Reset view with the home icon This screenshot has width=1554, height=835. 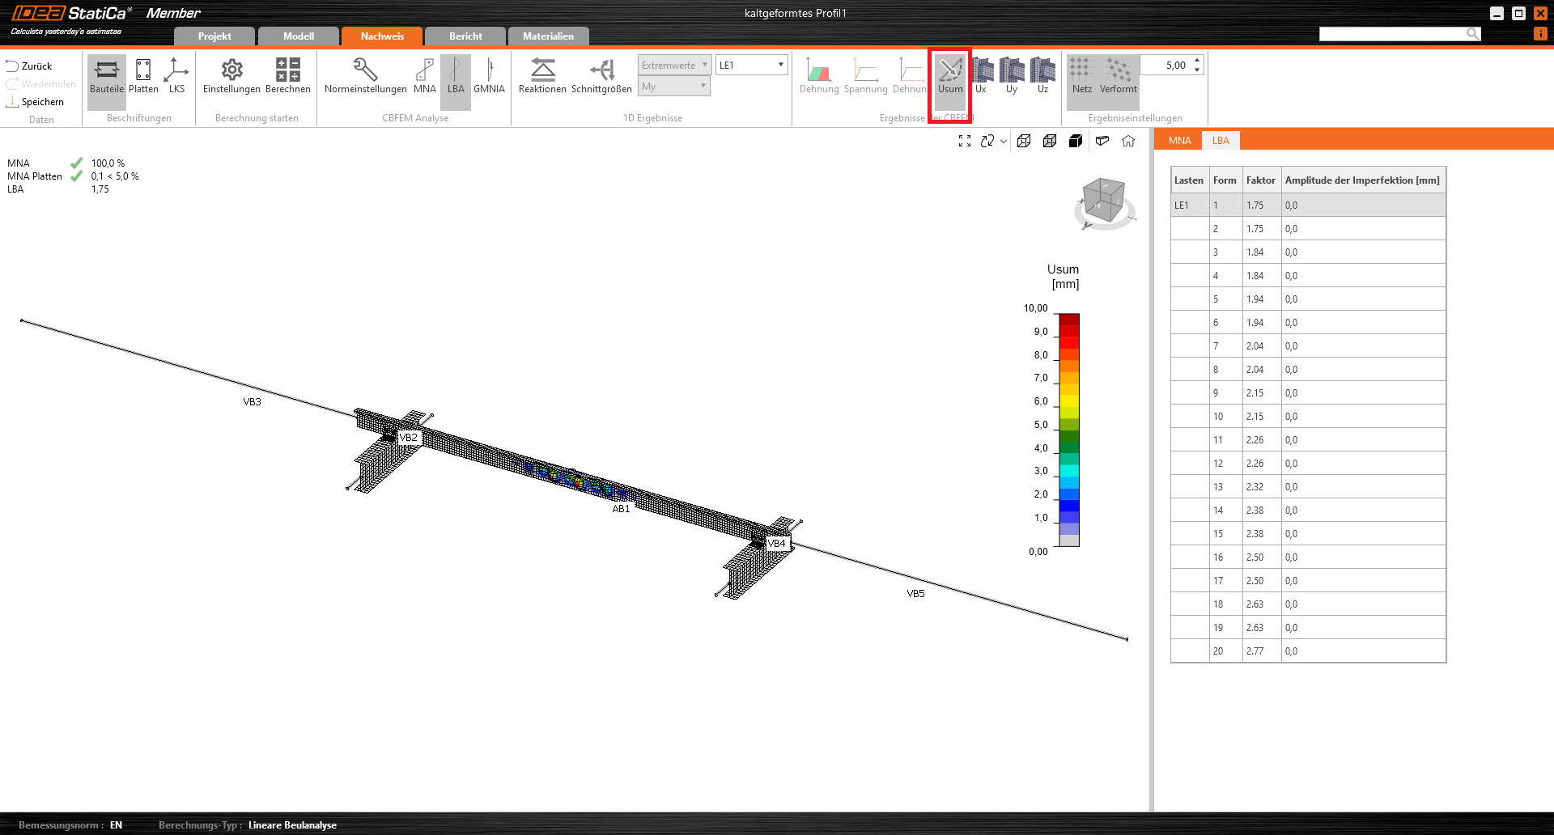click(1128, 141)
